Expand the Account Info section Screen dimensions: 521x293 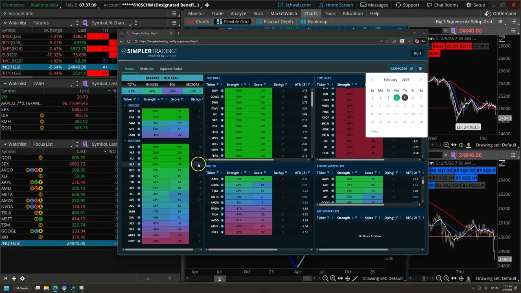[4, 13]
